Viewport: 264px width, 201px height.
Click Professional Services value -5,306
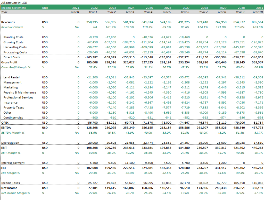click(148, 98)
